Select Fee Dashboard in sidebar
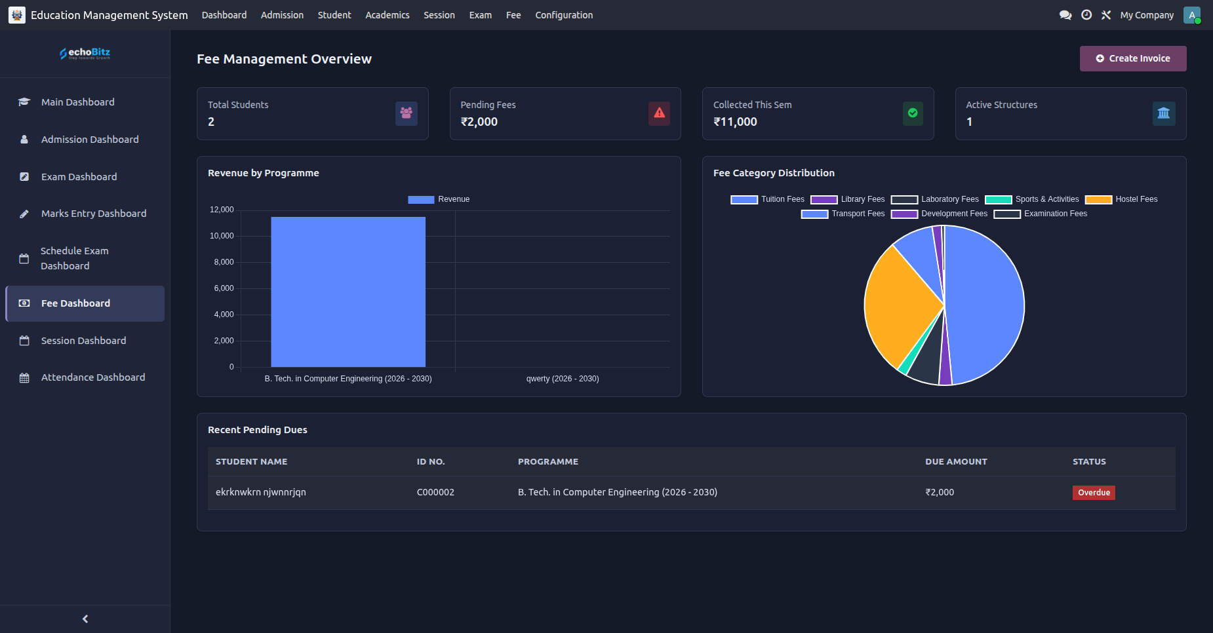The height and width of the screenshot is (633, 1213). 85,303
